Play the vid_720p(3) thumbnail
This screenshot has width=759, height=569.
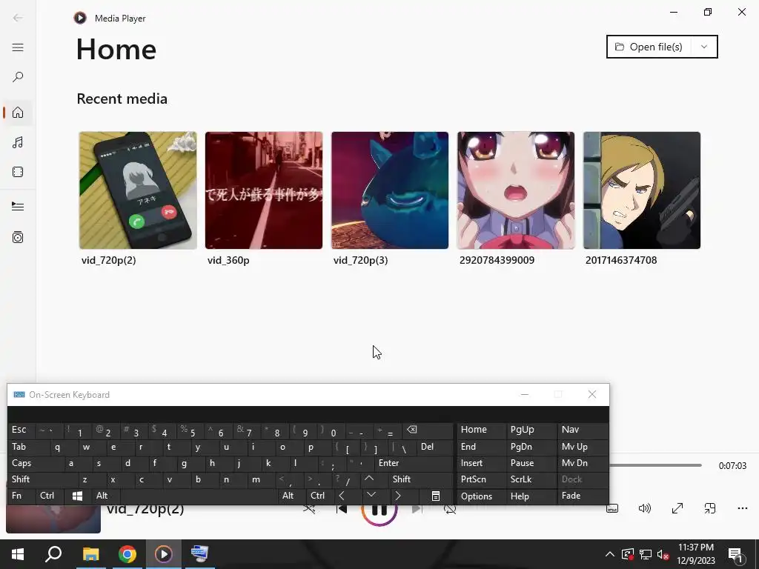[x=390, y=190]
